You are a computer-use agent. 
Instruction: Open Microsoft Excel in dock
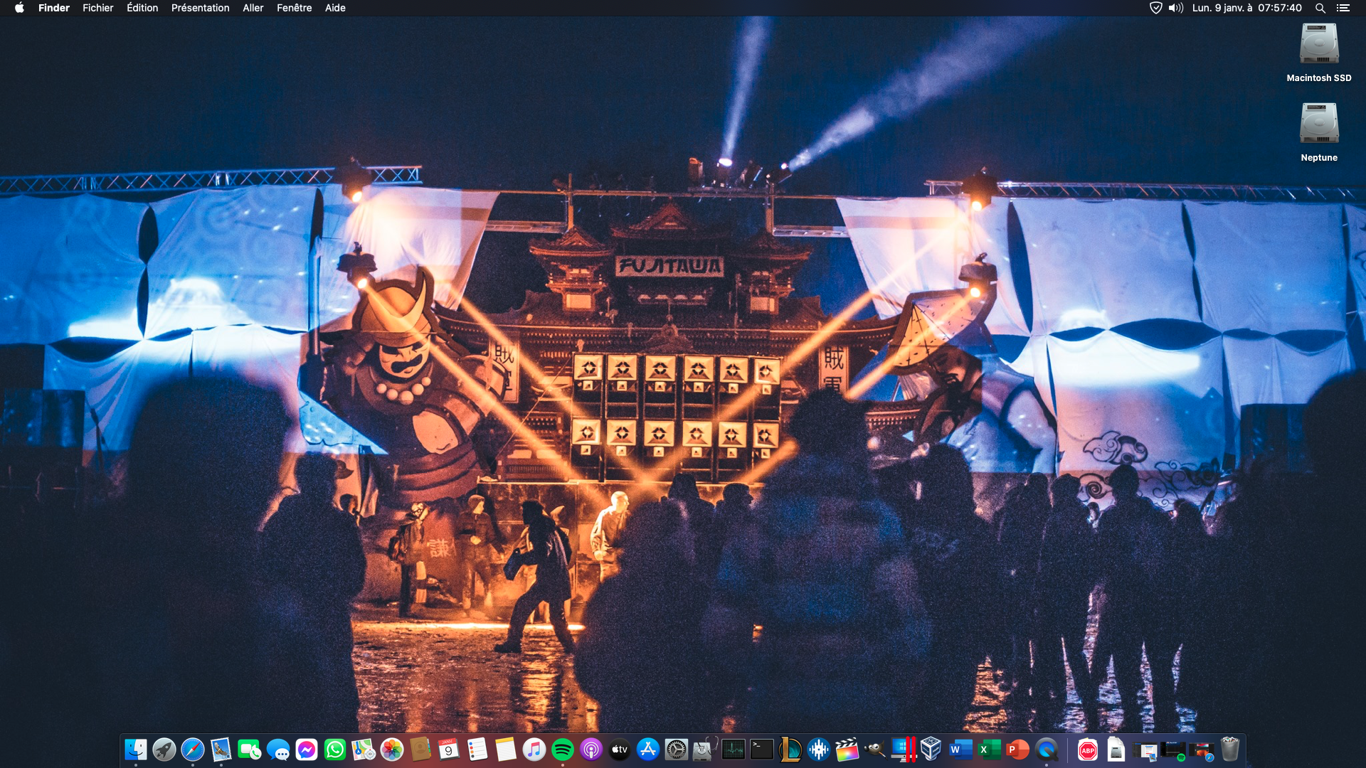pyautogui.click(x=988, y=750)
